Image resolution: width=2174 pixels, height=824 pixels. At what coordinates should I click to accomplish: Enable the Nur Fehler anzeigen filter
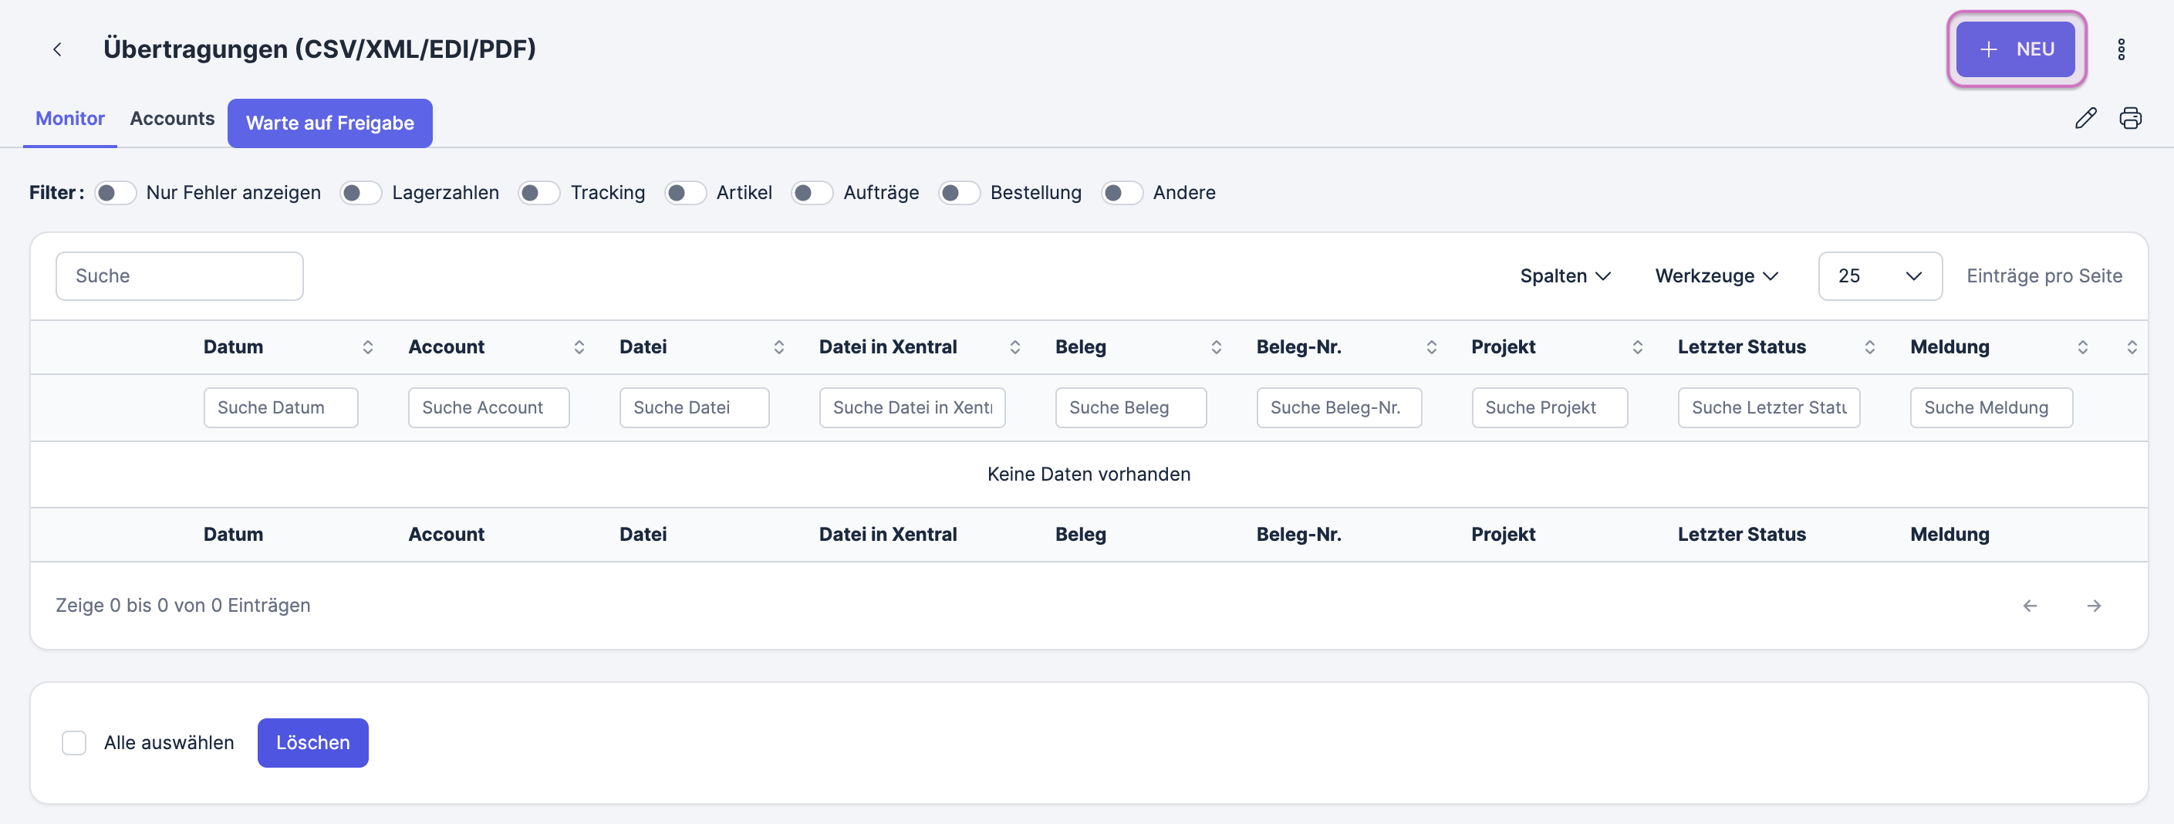[x=115, y=192]
